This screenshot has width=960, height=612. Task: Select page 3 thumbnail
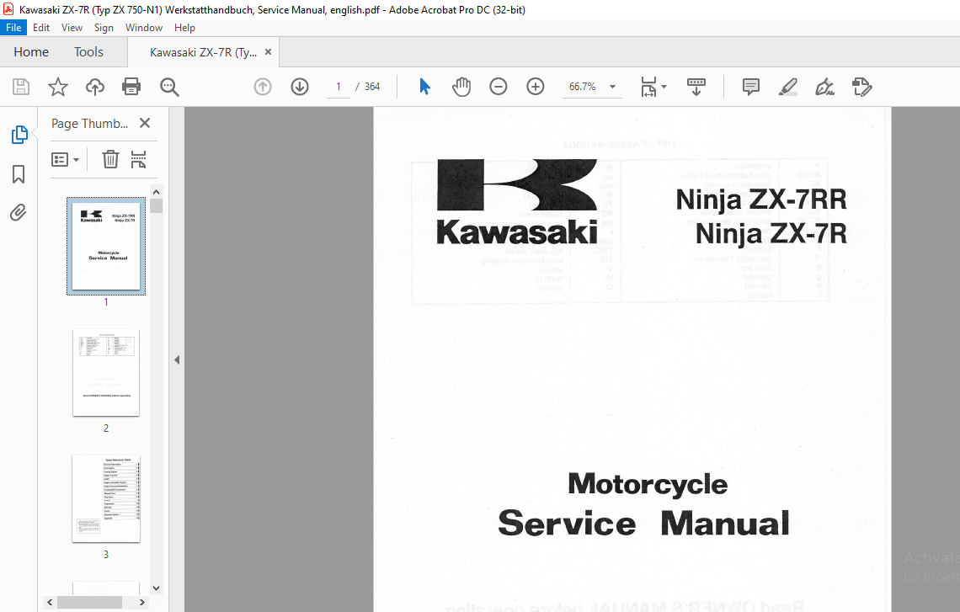pyautogui.click(x=106, y=499)
